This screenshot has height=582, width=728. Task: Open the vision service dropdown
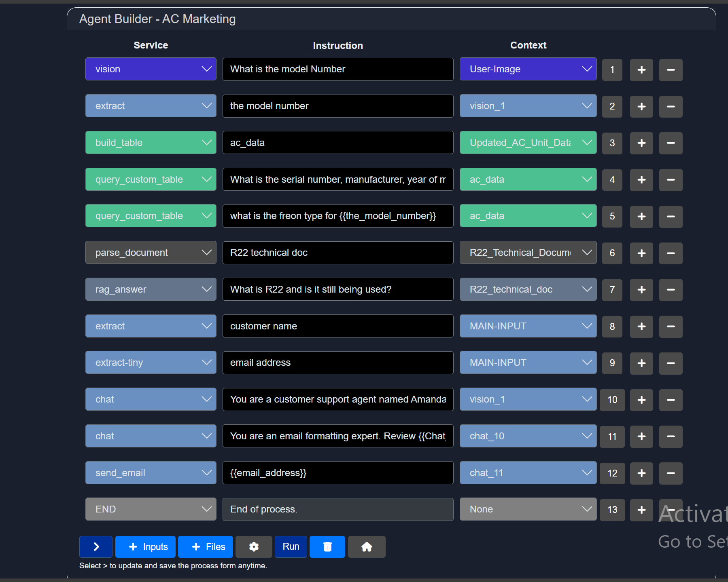pos(151,69)
